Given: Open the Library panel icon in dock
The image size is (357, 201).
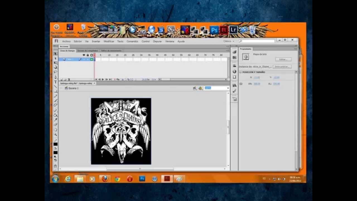Looking at the screenshot, I should point(235,85).
